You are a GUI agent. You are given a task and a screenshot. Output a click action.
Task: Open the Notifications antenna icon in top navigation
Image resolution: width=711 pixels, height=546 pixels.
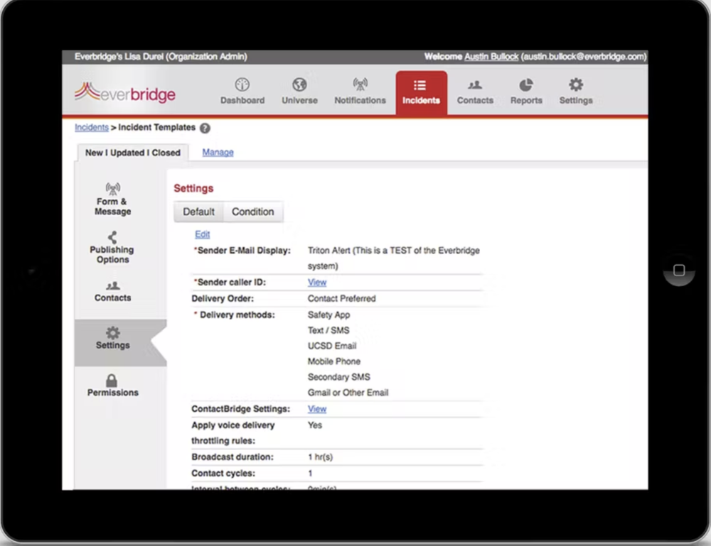pos(360,84)
